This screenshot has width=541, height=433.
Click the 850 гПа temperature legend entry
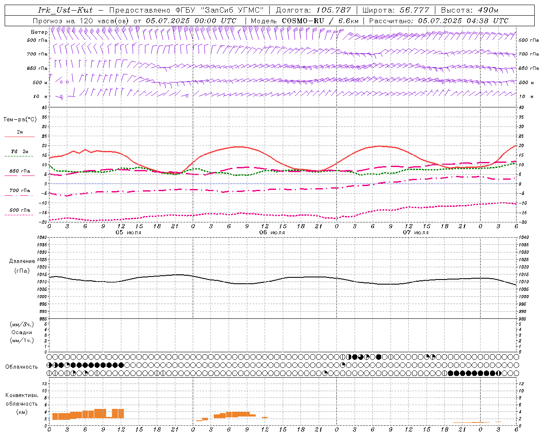pos(20,171)
